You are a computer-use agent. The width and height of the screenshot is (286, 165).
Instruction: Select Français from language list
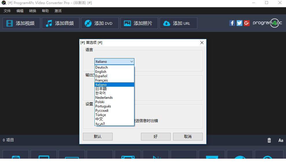click(x=114, y=80)
